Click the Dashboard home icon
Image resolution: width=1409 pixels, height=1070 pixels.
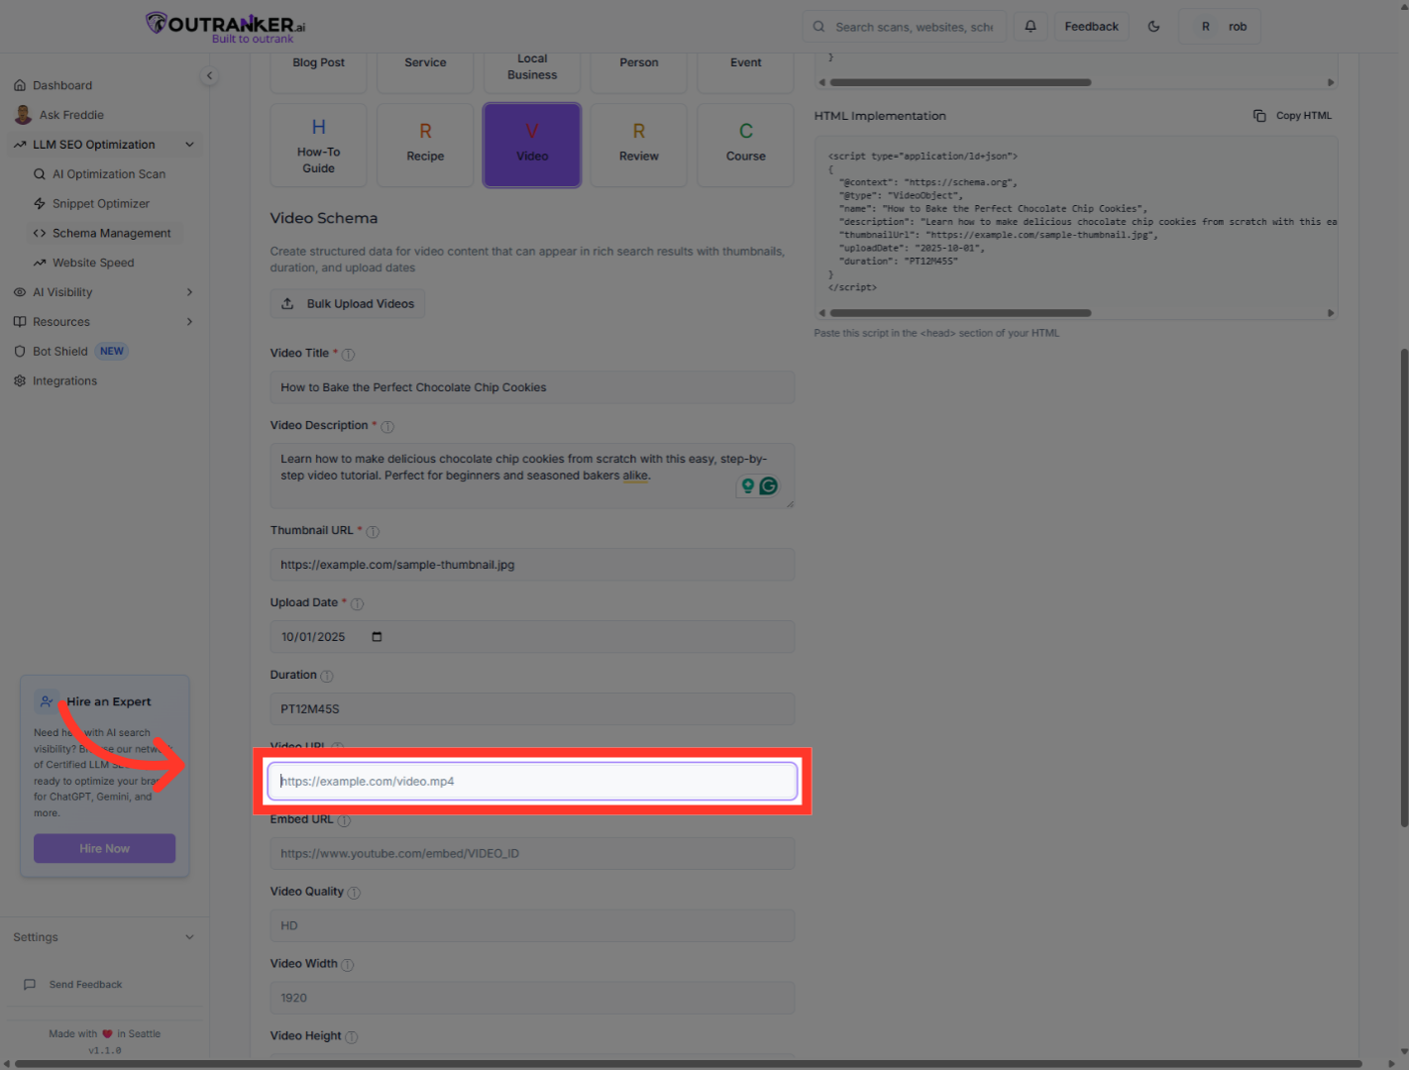tap(20, 85)
